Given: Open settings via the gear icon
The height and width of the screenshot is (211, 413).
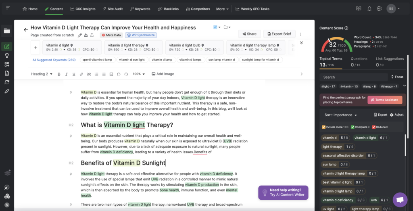Looking at the screenshot, I should tap(379, 8).
